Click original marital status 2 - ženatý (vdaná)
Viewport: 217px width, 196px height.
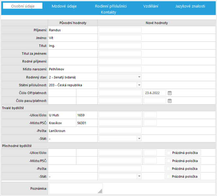point(62,77)
